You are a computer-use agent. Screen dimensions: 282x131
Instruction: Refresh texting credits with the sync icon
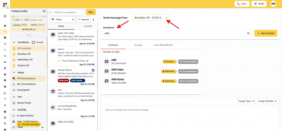(44, 11)
